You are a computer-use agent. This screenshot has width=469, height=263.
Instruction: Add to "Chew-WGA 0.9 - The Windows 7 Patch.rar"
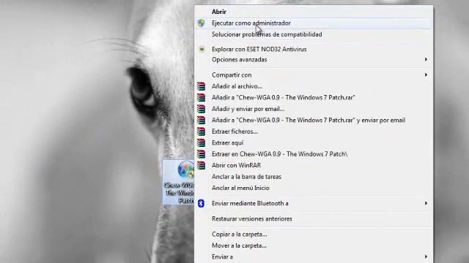coord(284,97)
